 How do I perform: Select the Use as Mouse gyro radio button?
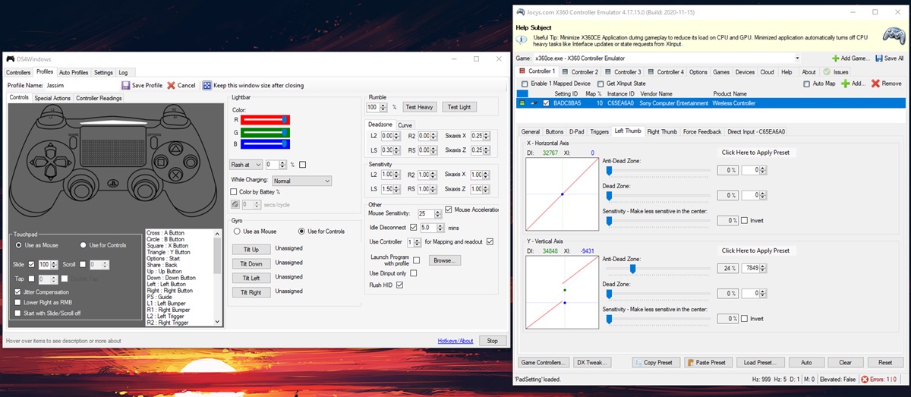coord(237,231)
